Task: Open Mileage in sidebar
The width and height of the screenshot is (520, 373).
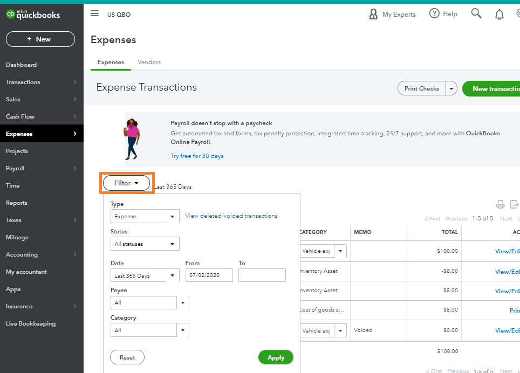Action: [17, 237]
